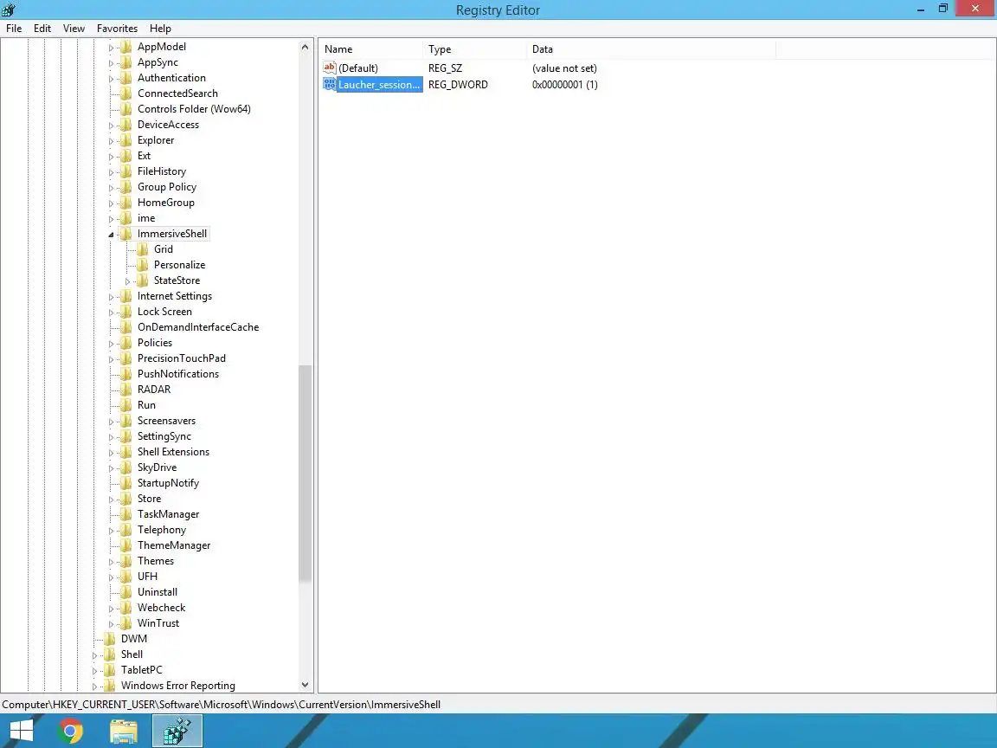
Task: Click the tree scrollbar down arrow
Action: (x=306, y=685)
